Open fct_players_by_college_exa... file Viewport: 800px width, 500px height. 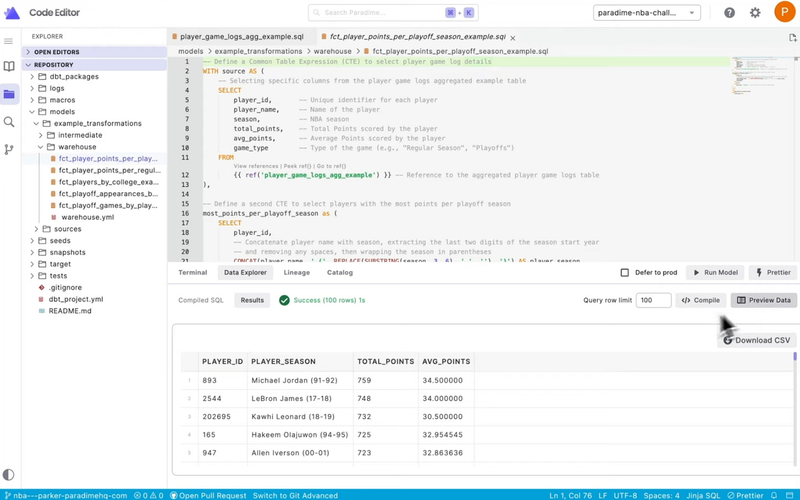[x=109, y=182]
